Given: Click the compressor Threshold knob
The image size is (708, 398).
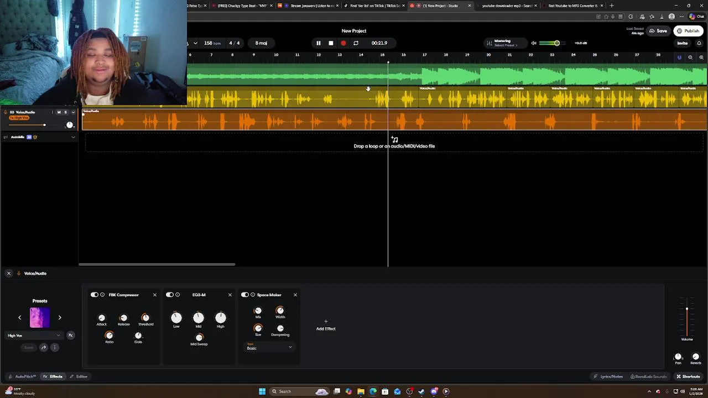Looking at the screenshot, I should 145,318.
